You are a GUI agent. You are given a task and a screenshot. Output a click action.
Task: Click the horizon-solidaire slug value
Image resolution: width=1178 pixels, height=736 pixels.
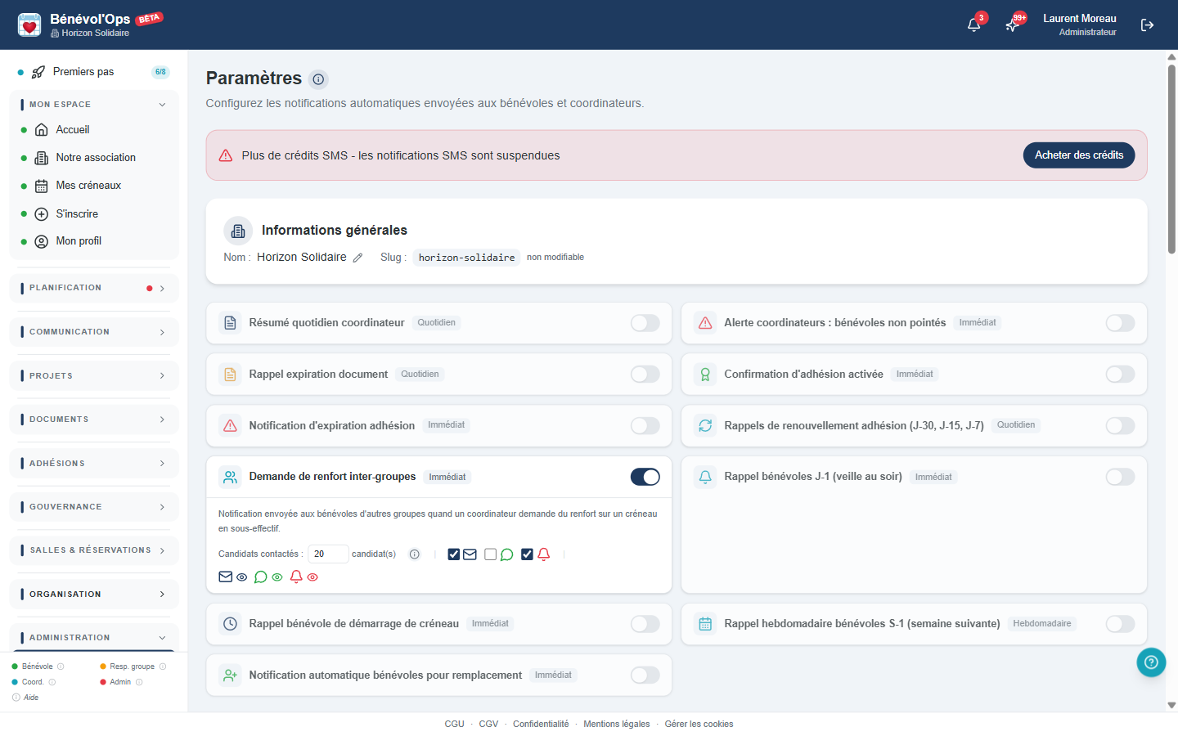[x=466, y=258]
